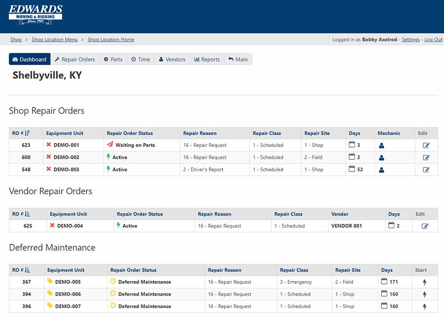Screen dimensions: 444x316
Task: Click the edit icon for repair order 548
Action: pyautogui.click(x=426, y=170)
